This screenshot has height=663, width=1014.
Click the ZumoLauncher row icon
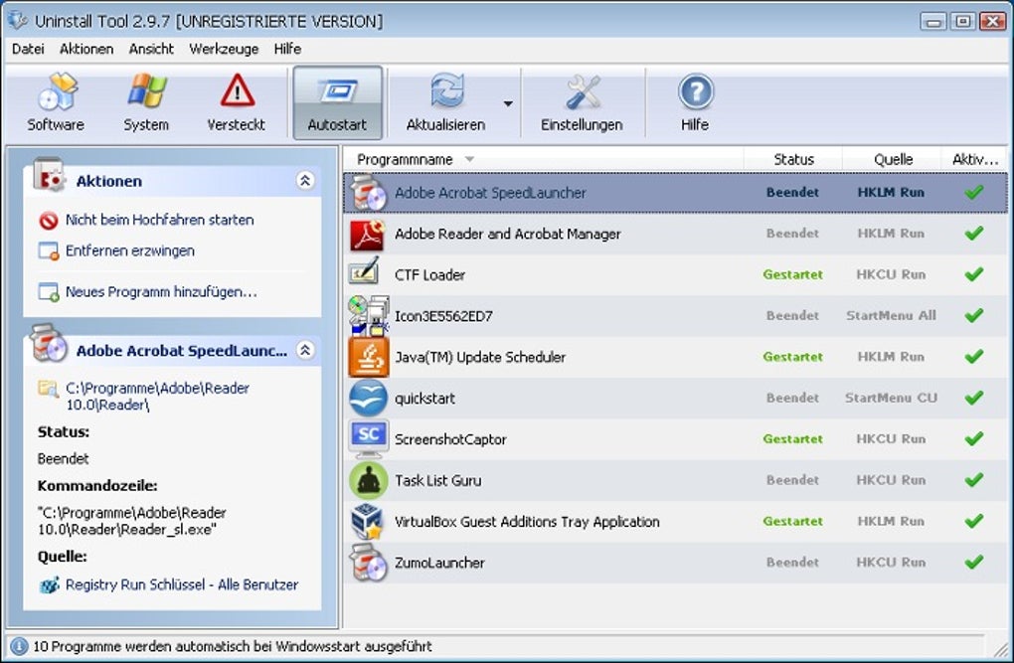click(x=368, y=562)
